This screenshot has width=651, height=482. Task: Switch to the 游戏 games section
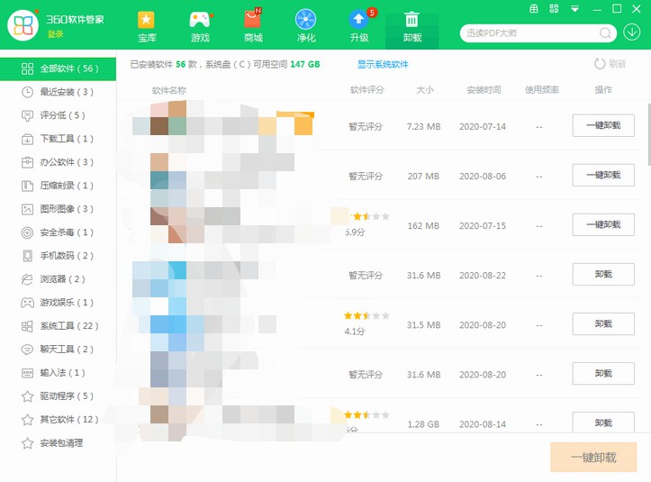tap(200, 26)
